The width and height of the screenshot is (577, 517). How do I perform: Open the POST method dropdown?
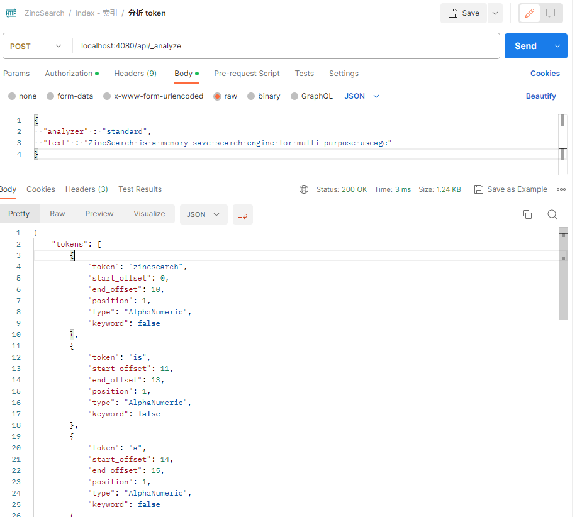tap(36, 46)
